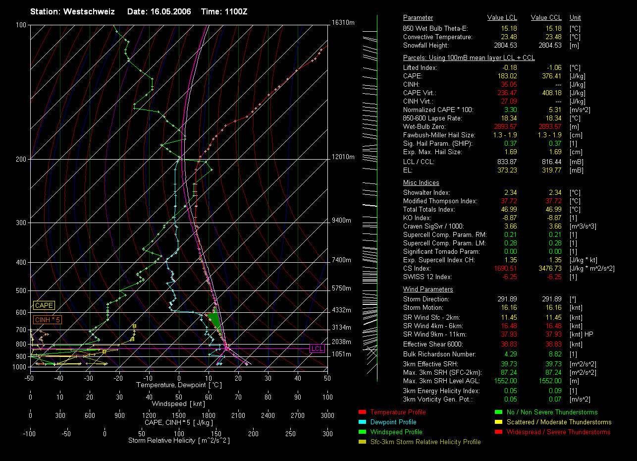Click the yellow Scattered / Moderate Thunderstorms swatch
The width and height of the screenshot is (637, 461).
[498, 422]
